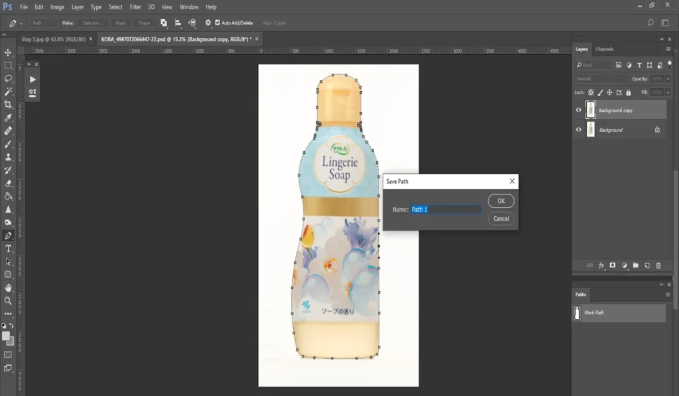This screenshot has height=396, width=679.
Task: Select the Lasso tool
Action: (8, 78)
